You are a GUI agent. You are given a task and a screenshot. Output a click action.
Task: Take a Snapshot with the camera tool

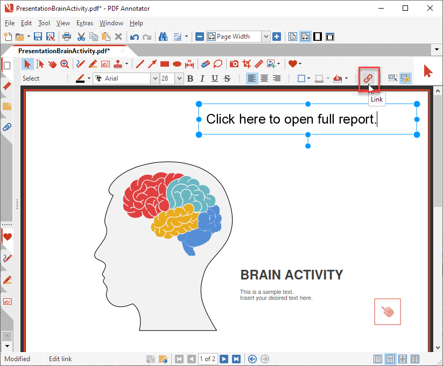click(234, 63)
